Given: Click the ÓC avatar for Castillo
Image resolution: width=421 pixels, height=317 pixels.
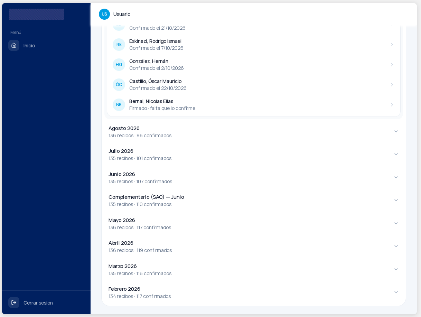Looking at the screenshot, I should click(119, 85).
